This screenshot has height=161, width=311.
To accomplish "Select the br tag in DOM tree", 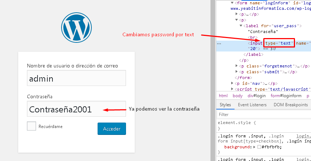I will tap(252, 37).
